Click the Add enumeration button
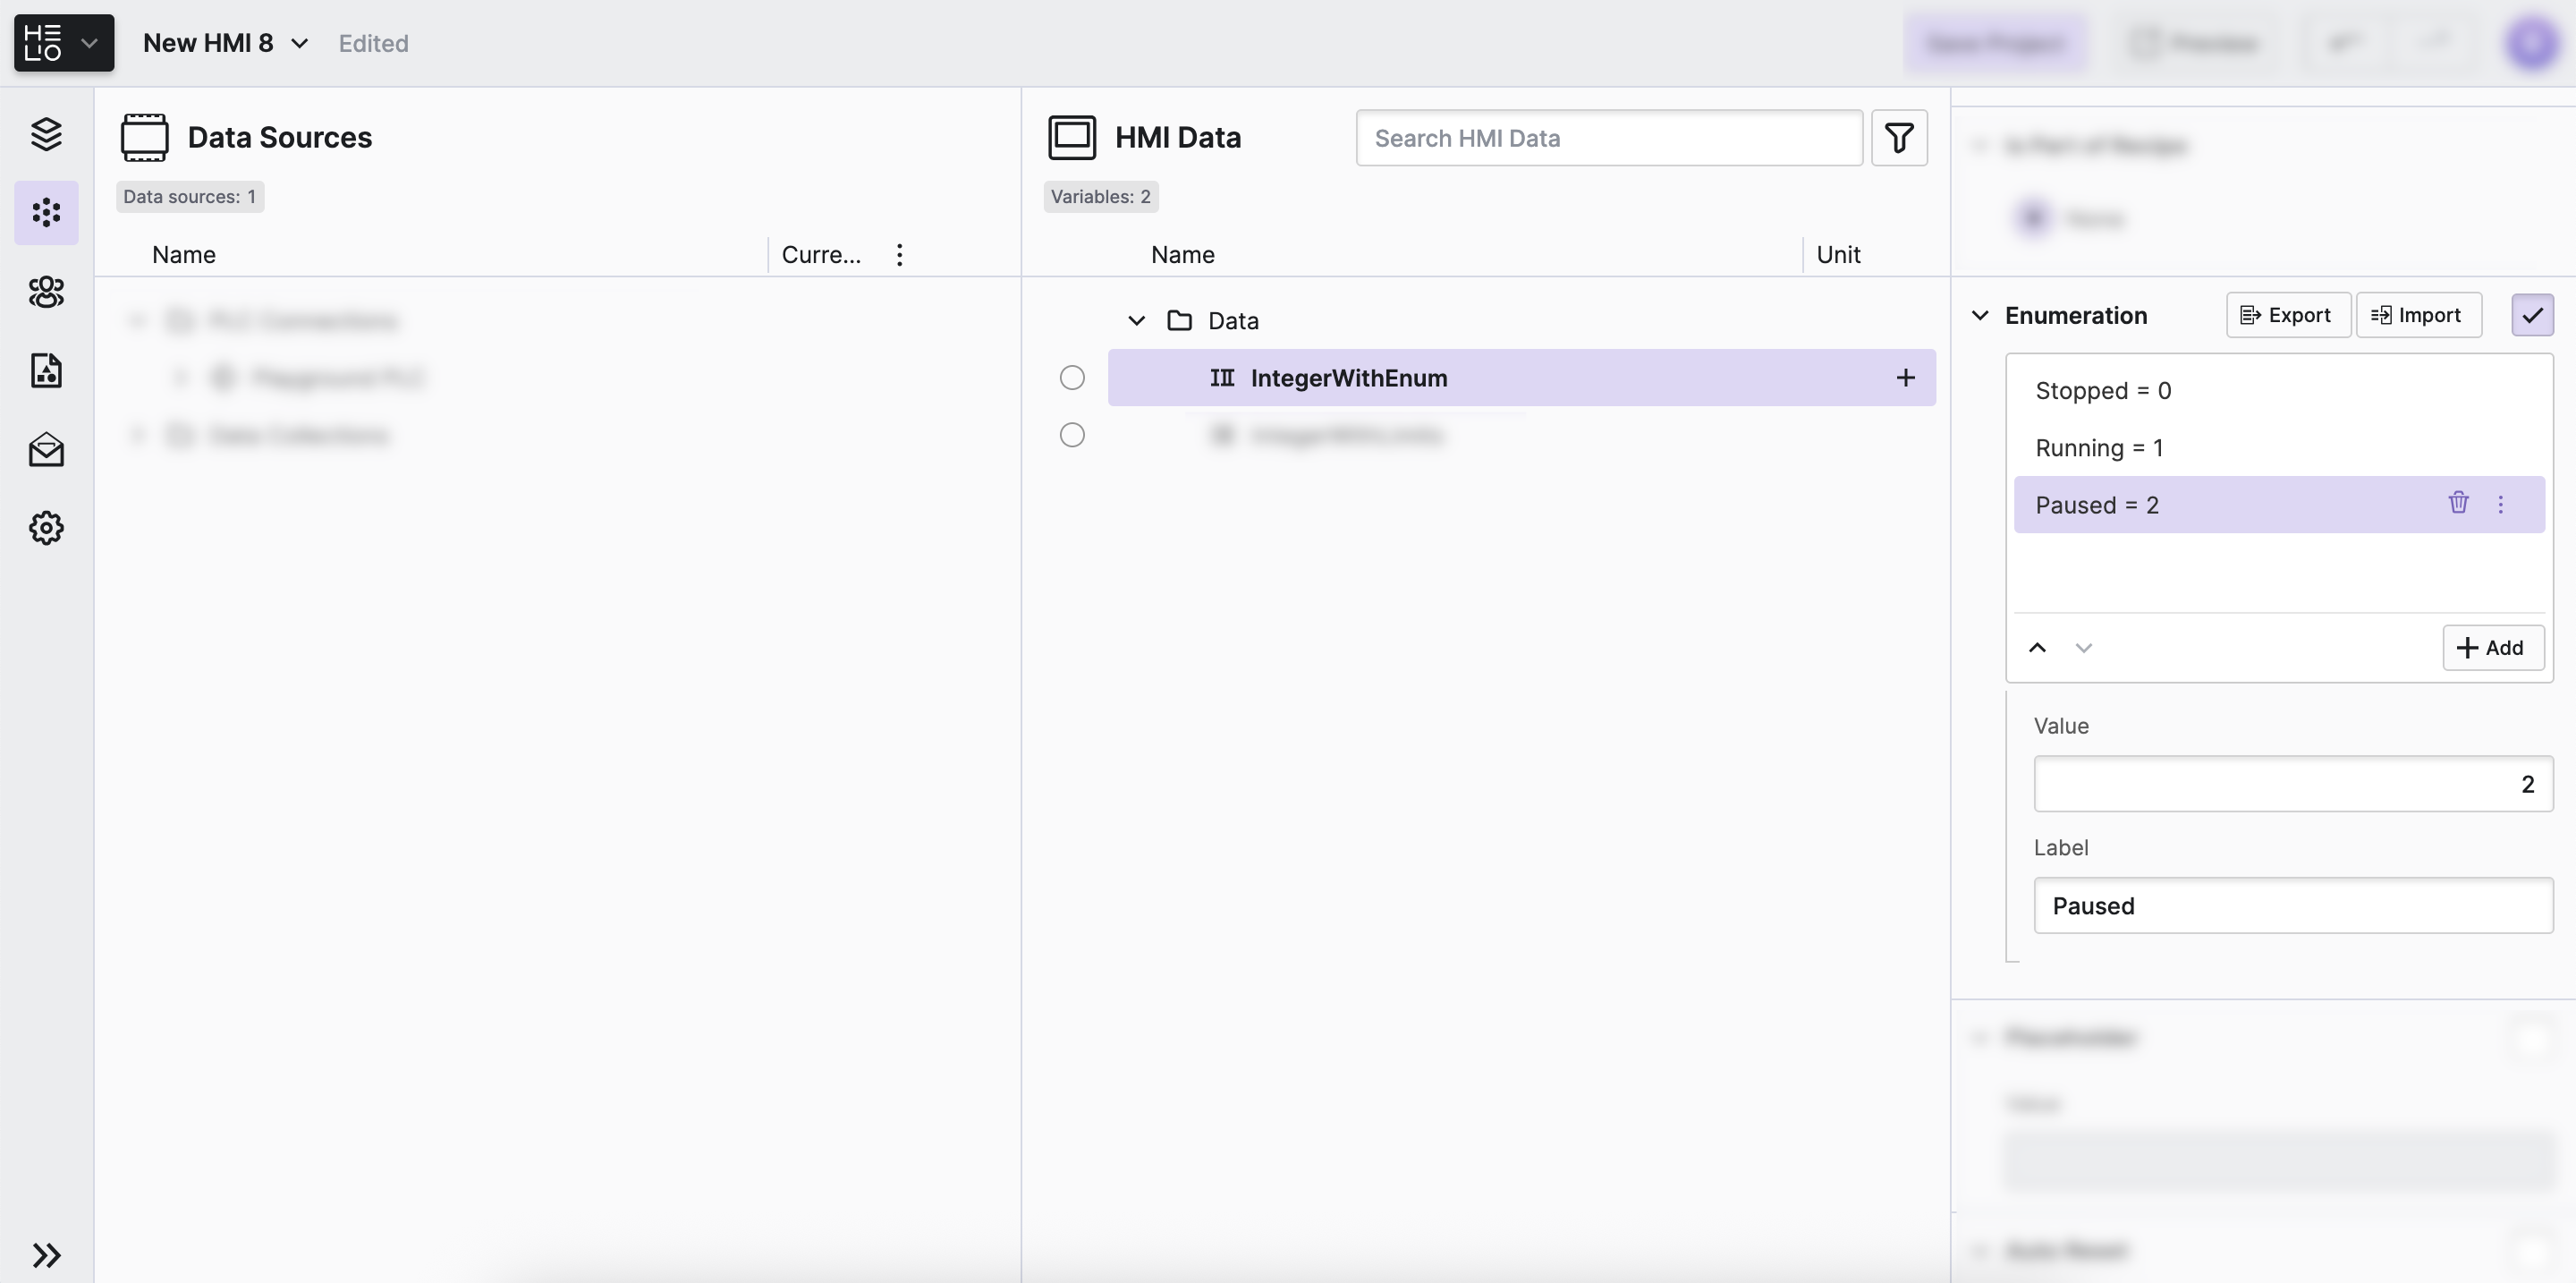This screenshot has width=2576, height=1283. (x=2492, y=648)
